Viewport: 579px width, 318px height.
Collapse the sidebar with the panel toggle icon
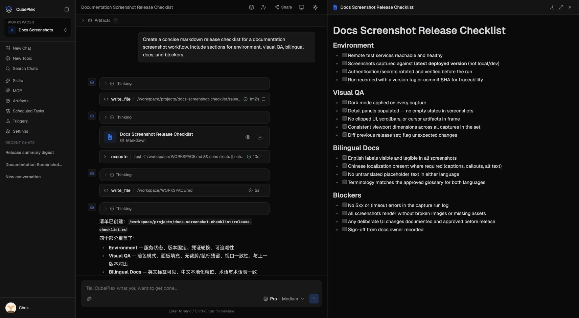click(67, 9)
